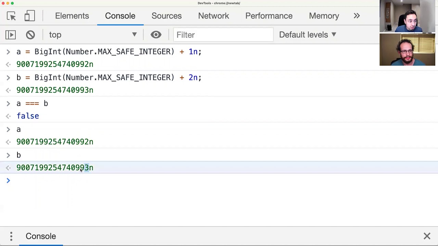Show more DevTools tabs via chevrons
The width and height of the screenshot is (438, 246).
[357, 16]
